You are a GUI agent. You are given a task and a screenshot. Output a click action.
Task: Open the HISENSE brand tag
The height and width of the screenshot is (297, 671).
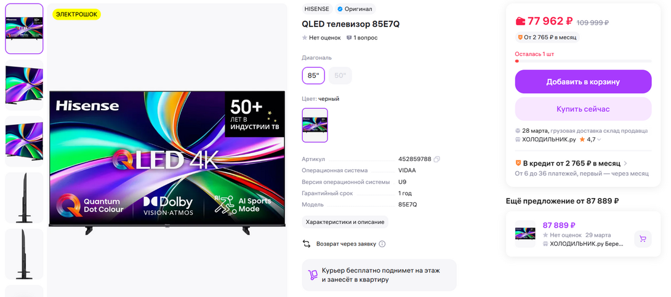pos(316,9)
